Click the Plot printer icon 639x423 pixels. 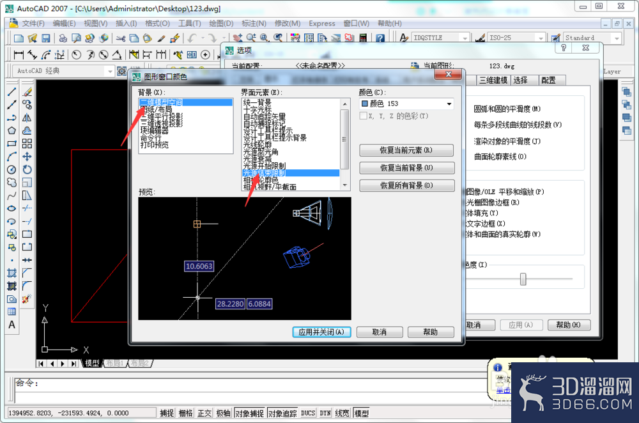pos(63,38)
